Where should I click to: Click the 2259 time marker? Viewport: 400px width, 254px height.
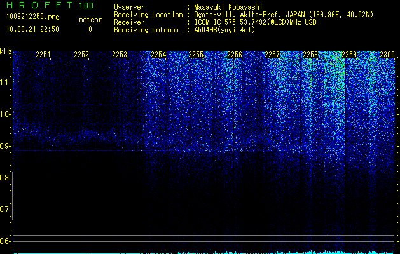tap(349, 55)
